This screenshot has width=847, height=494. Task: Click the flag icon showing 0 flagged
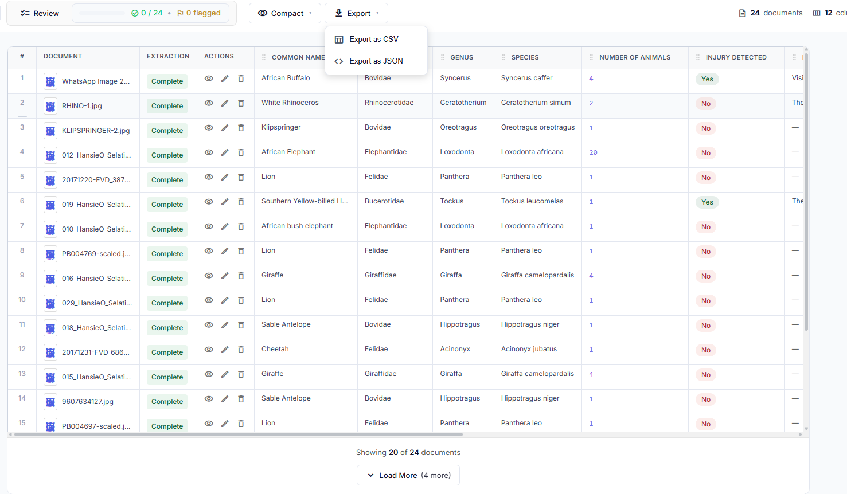tap(181, 13)
